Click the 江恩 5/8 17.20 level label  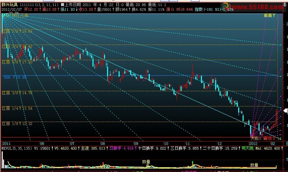pyautogui.click(x=17, y=62)
